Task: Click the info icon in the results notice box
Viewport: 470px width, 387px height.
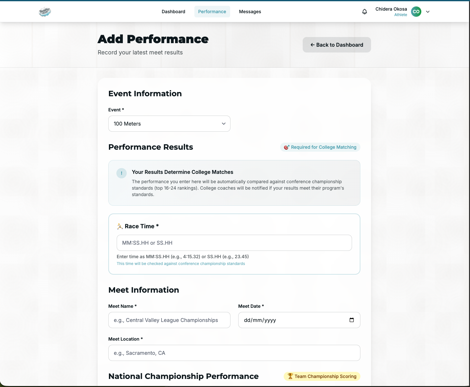Action: [122, 173]
